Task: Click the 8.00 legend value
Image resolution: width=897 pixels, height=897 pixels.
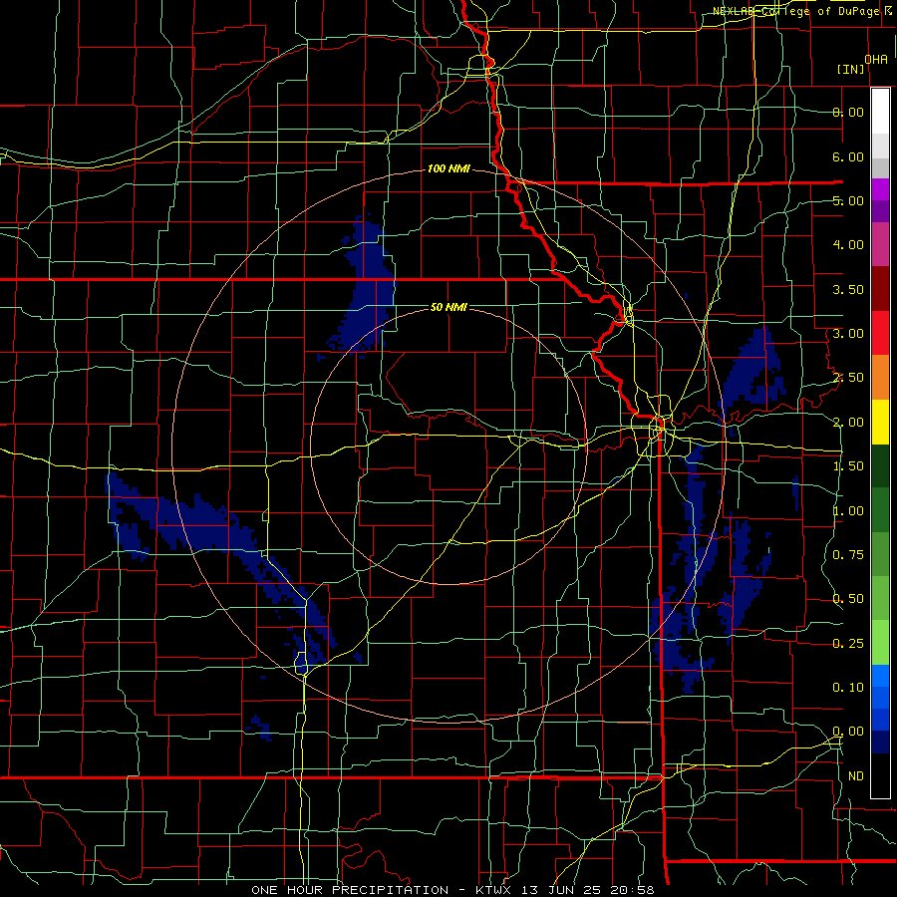Action: tap(848, 112)
